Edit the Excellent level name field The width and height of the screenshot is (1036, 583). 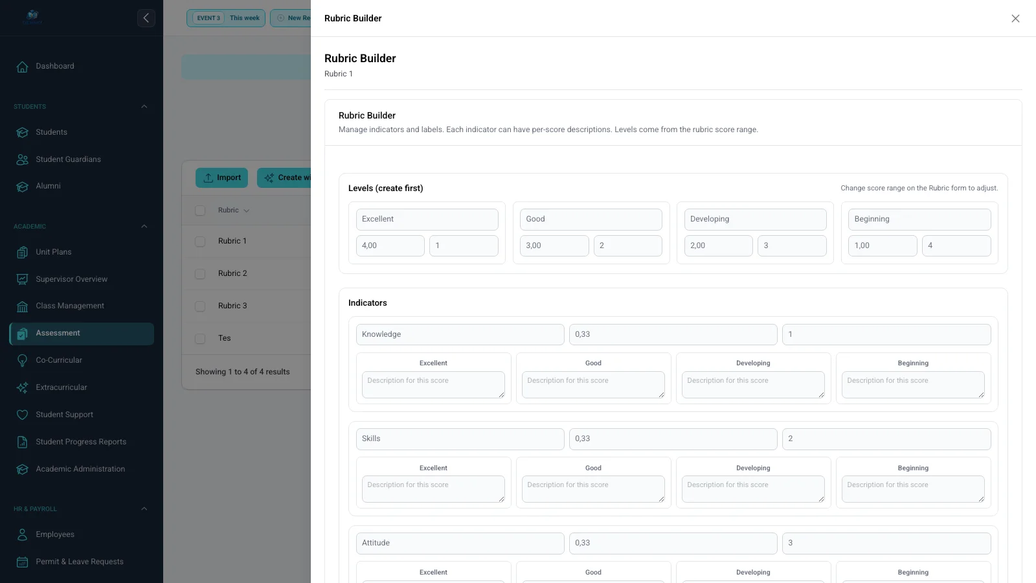coord(427,219)
